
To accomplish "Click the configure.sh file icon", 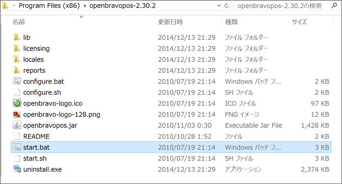I will 17,92.
